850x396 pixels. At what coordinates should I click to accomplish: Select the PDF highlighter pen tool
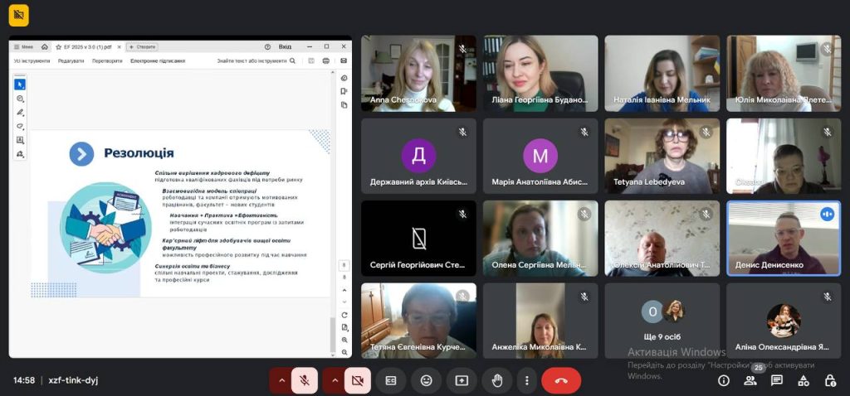pyautogui.click(x=20, y=112)
